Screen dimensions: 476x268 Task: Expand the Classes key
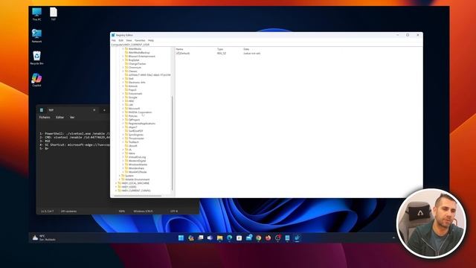pyautogui.click(x=123, y=71)
